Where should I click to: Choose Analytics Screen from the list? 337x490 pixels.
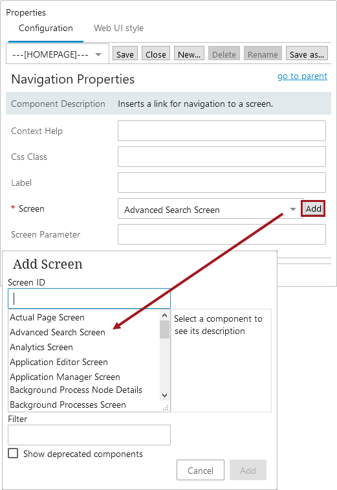[41, 347]
